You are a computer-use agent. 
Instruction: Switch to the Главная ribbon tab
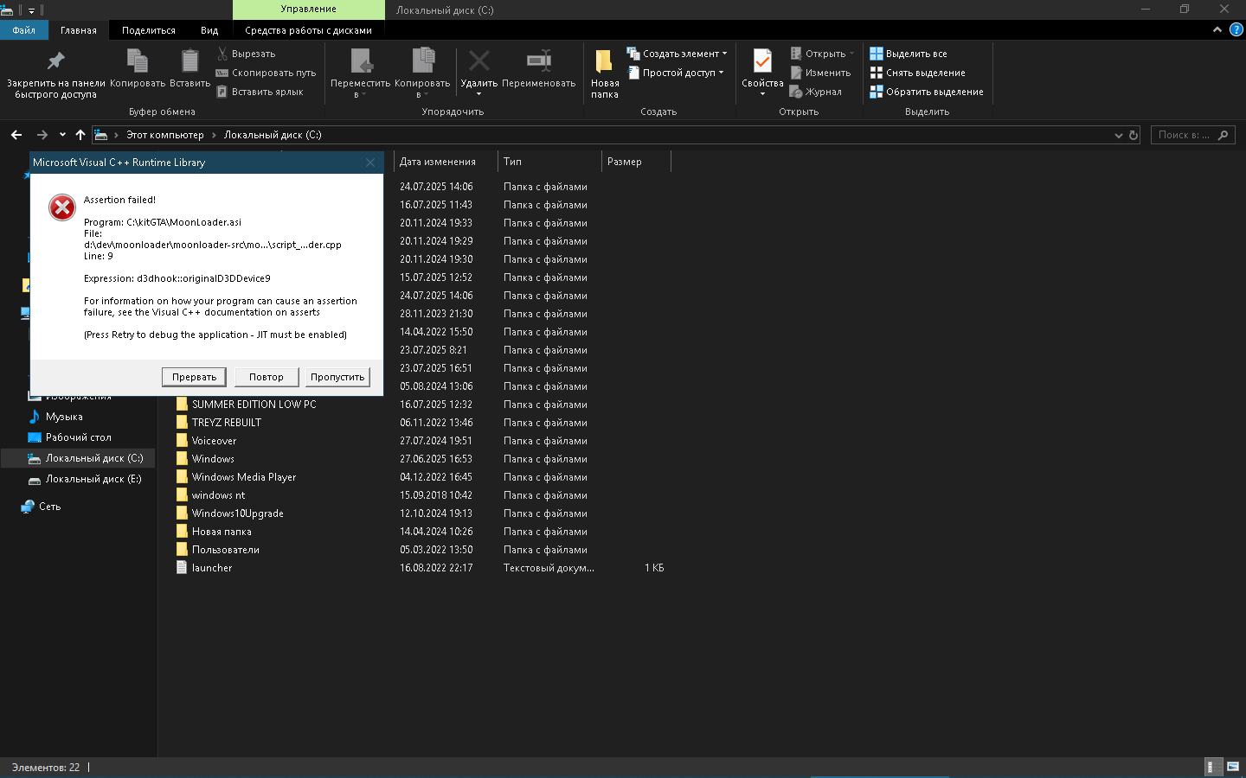(79, 30)
